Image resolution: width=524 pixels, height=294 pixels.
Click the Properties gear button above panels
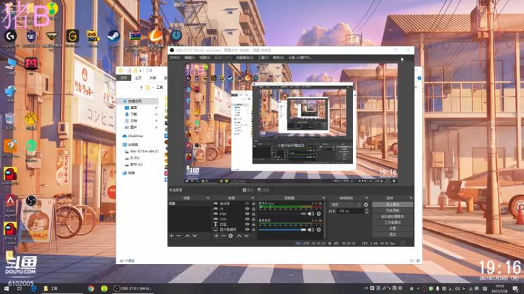pos(248,190)
